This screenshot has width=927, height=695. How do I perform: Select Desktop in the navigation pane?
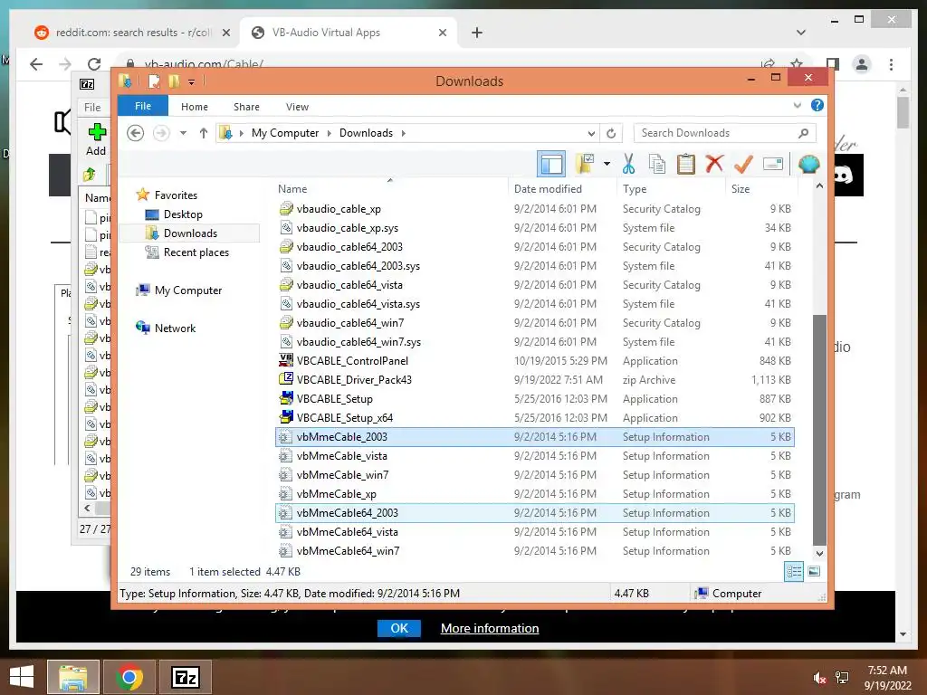[x=183, y=214]
